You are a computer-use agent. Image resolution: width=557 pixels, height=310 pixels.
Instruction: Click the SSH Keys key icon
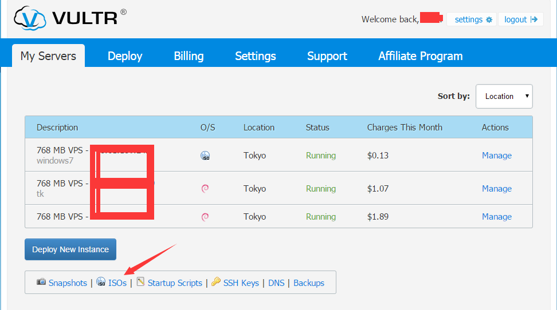point(215,282)
